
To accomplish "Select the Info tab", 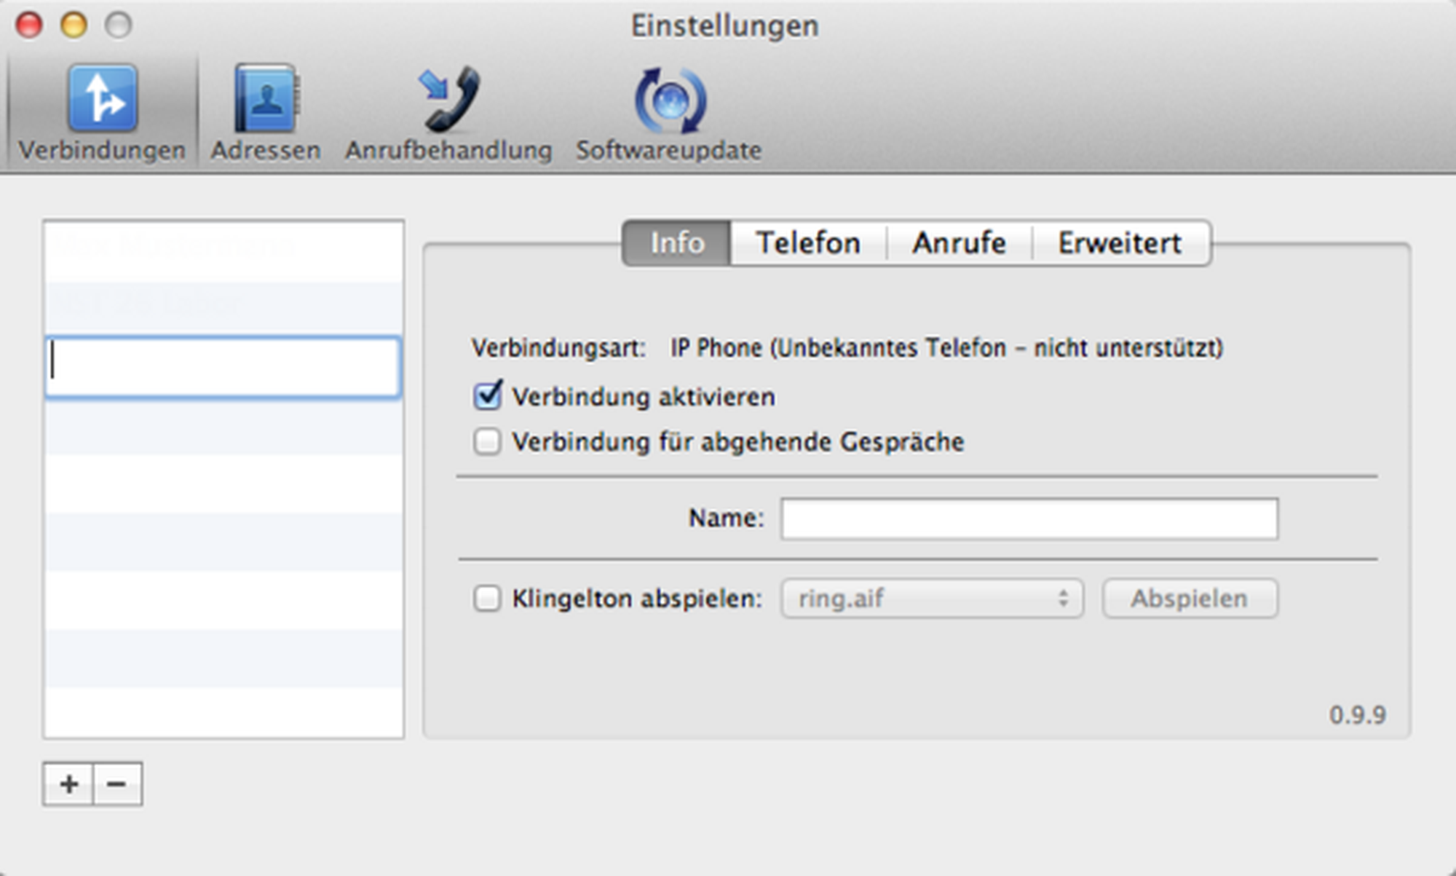I will coord(677,243).
